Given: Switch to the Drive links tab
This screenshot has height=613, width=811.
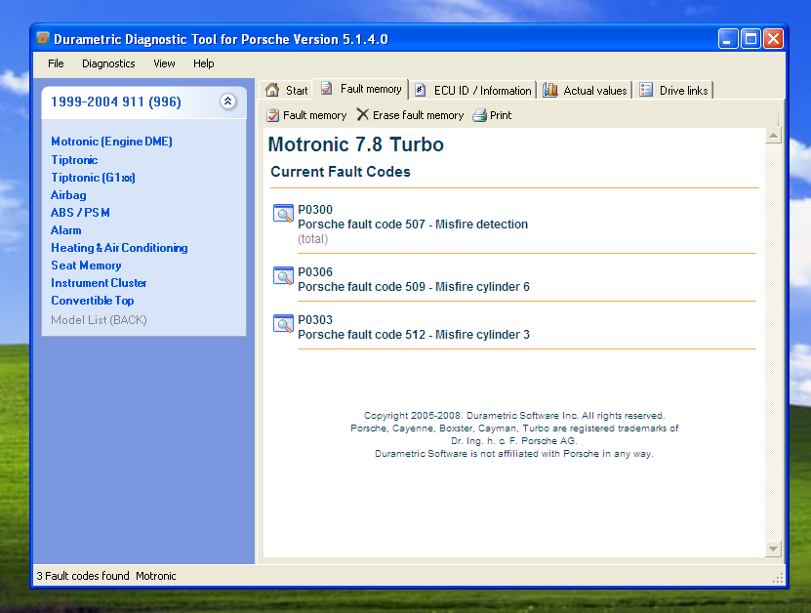Looking at the screenshot, I should pos(674,90).
